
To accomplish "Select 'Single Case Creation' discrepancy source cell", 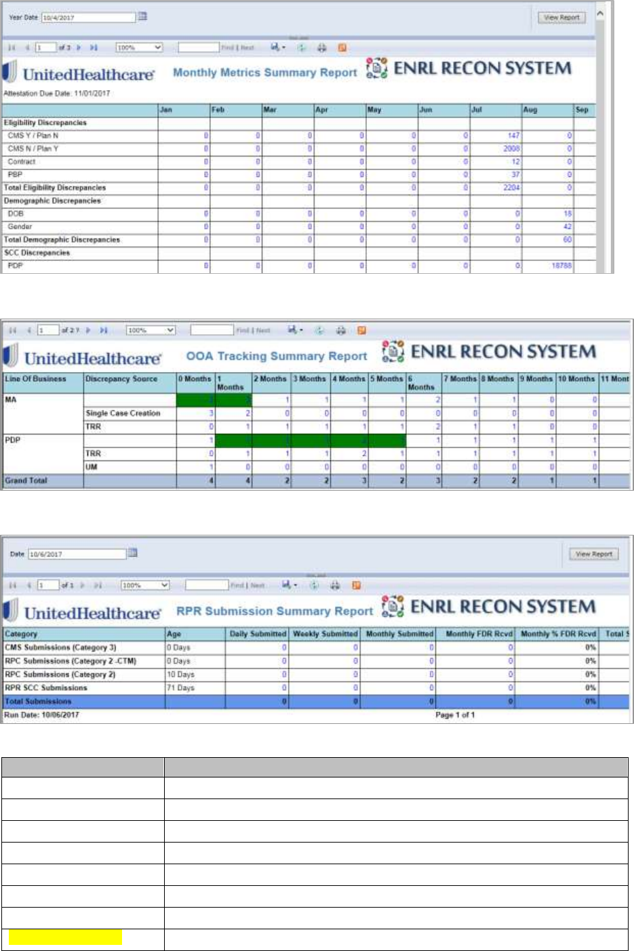I will (x=130, y=413).
